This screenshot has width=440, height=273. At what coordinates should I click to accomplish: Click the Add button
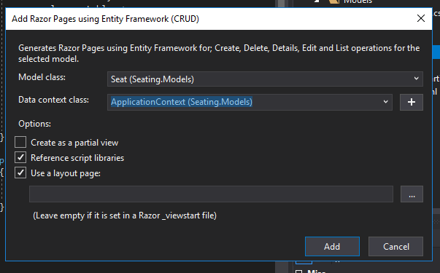(x=332, y=246)
